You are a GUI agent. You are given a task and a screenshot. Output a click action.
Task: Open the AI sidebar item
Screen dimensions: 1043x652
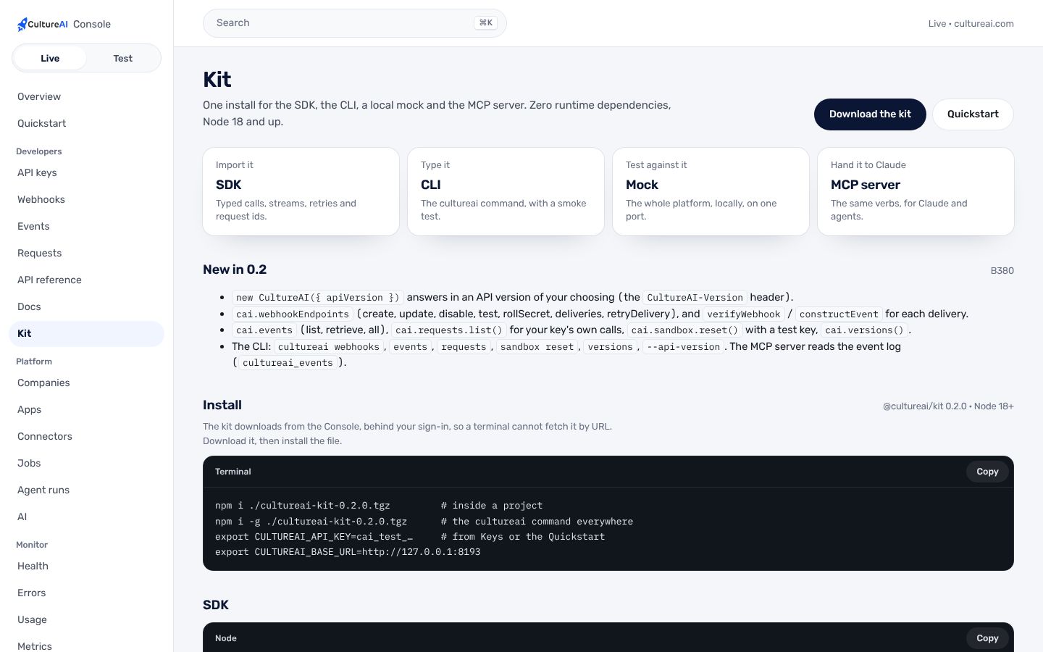pos(86,517)
